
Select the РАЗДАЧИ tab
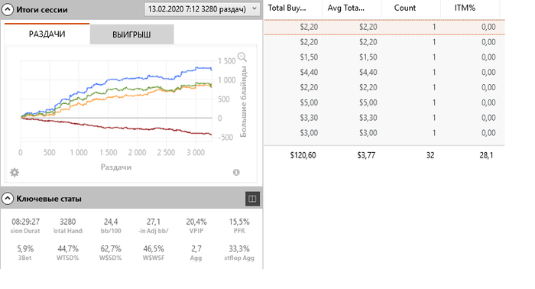(x=47, y=34)
